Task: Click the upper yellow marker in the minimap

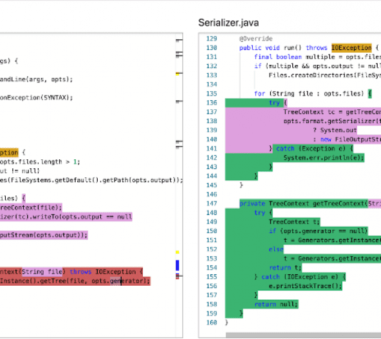Action: pyautogui.click(x=178, y=74)
